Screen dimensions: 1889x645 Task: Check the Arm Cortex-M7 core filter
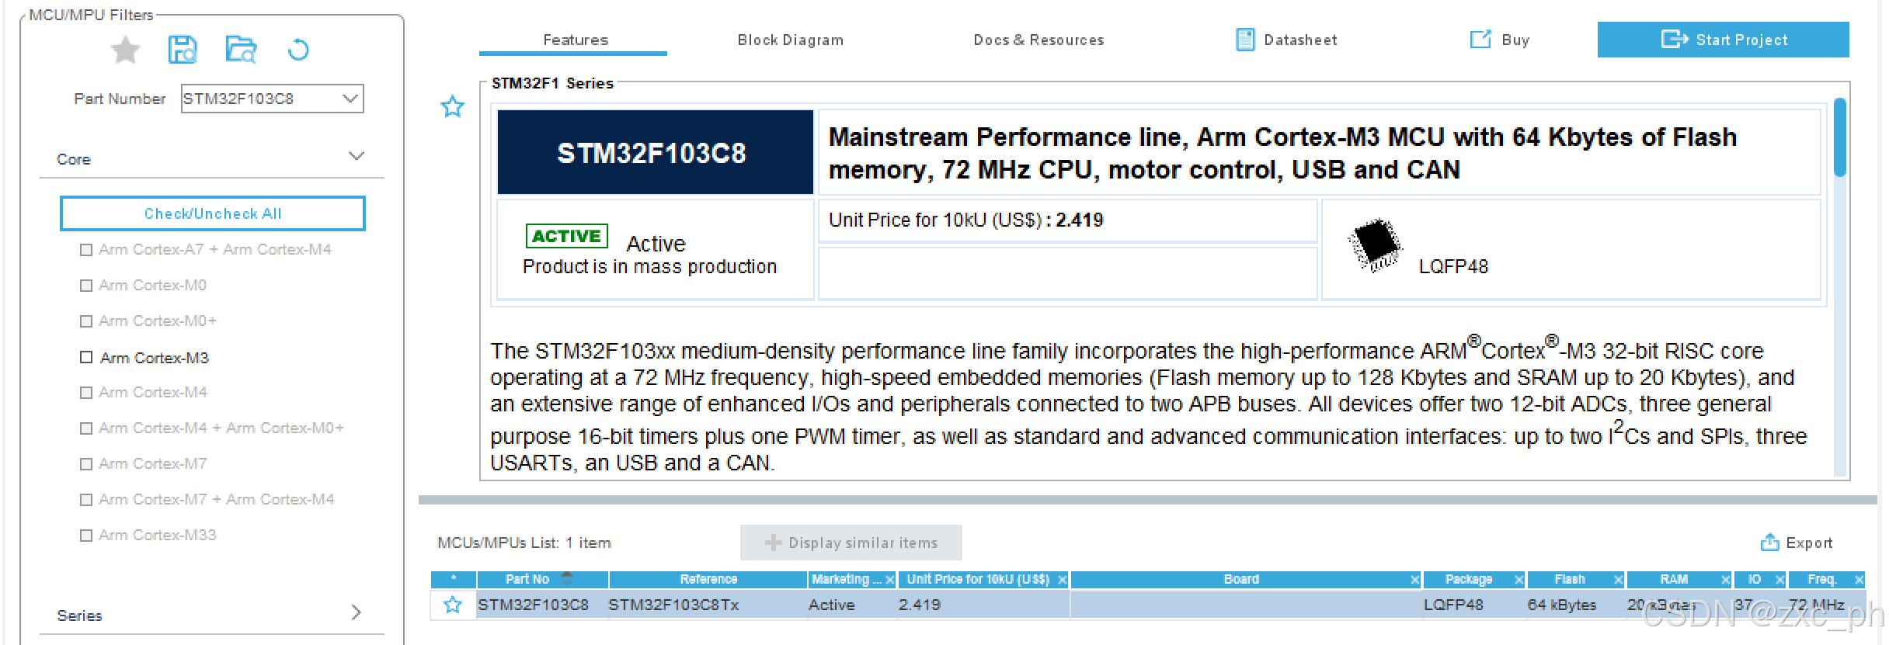(86, 464)
